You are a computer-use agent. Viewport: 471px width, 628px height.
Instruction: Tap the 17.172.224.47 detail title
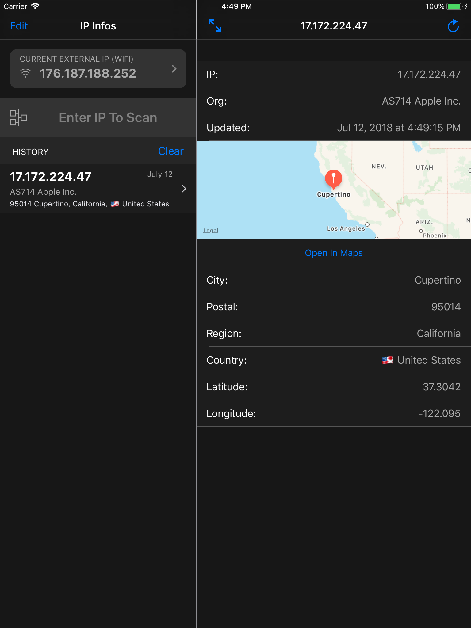pos(334,26)
